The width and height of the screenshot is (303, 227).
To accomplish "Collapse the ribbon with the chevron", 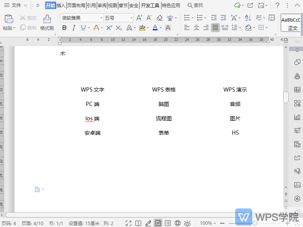I will [297, 5].
